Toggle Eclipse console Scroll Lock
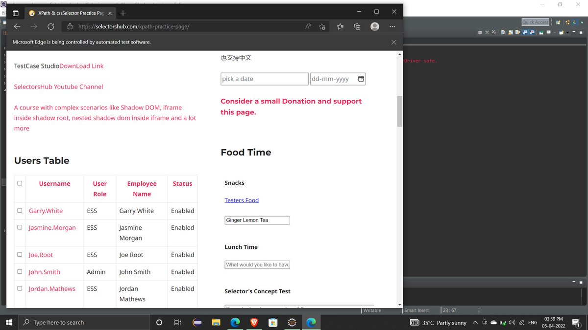Screen dimensions: 588x330 pyautogui.click(x=511, y=32)
